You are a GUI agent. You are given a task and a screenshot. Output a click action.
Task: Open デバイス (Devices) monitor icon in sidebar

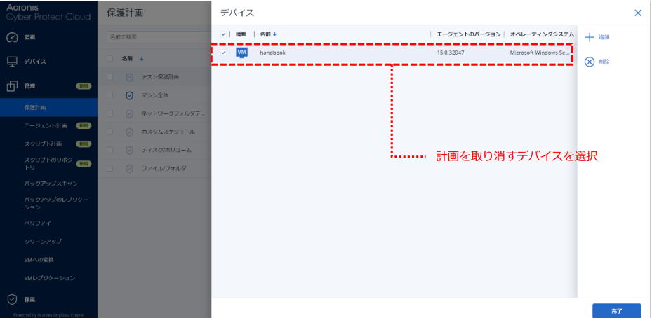point(12,62)
